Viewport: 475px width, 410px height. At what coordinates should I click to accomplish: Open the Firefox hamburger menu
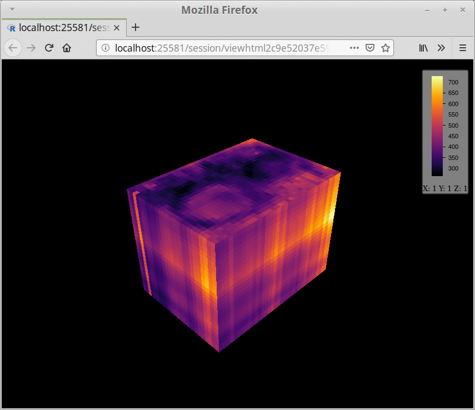(x=463, y=48)
